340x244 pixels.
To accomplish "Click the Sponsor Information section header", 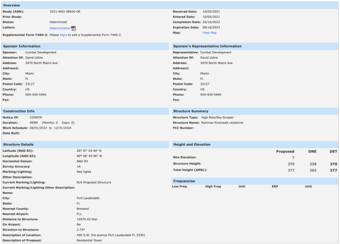I will [85, 46].
